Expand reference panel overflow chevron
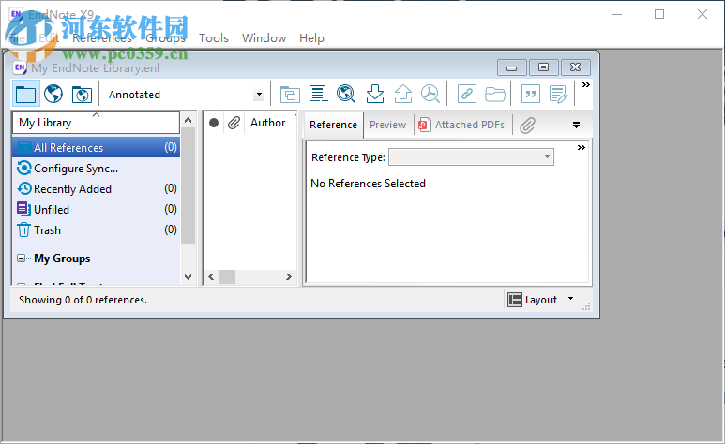The image size is (725, 444). pyautogui.click(x=582, y=148)
